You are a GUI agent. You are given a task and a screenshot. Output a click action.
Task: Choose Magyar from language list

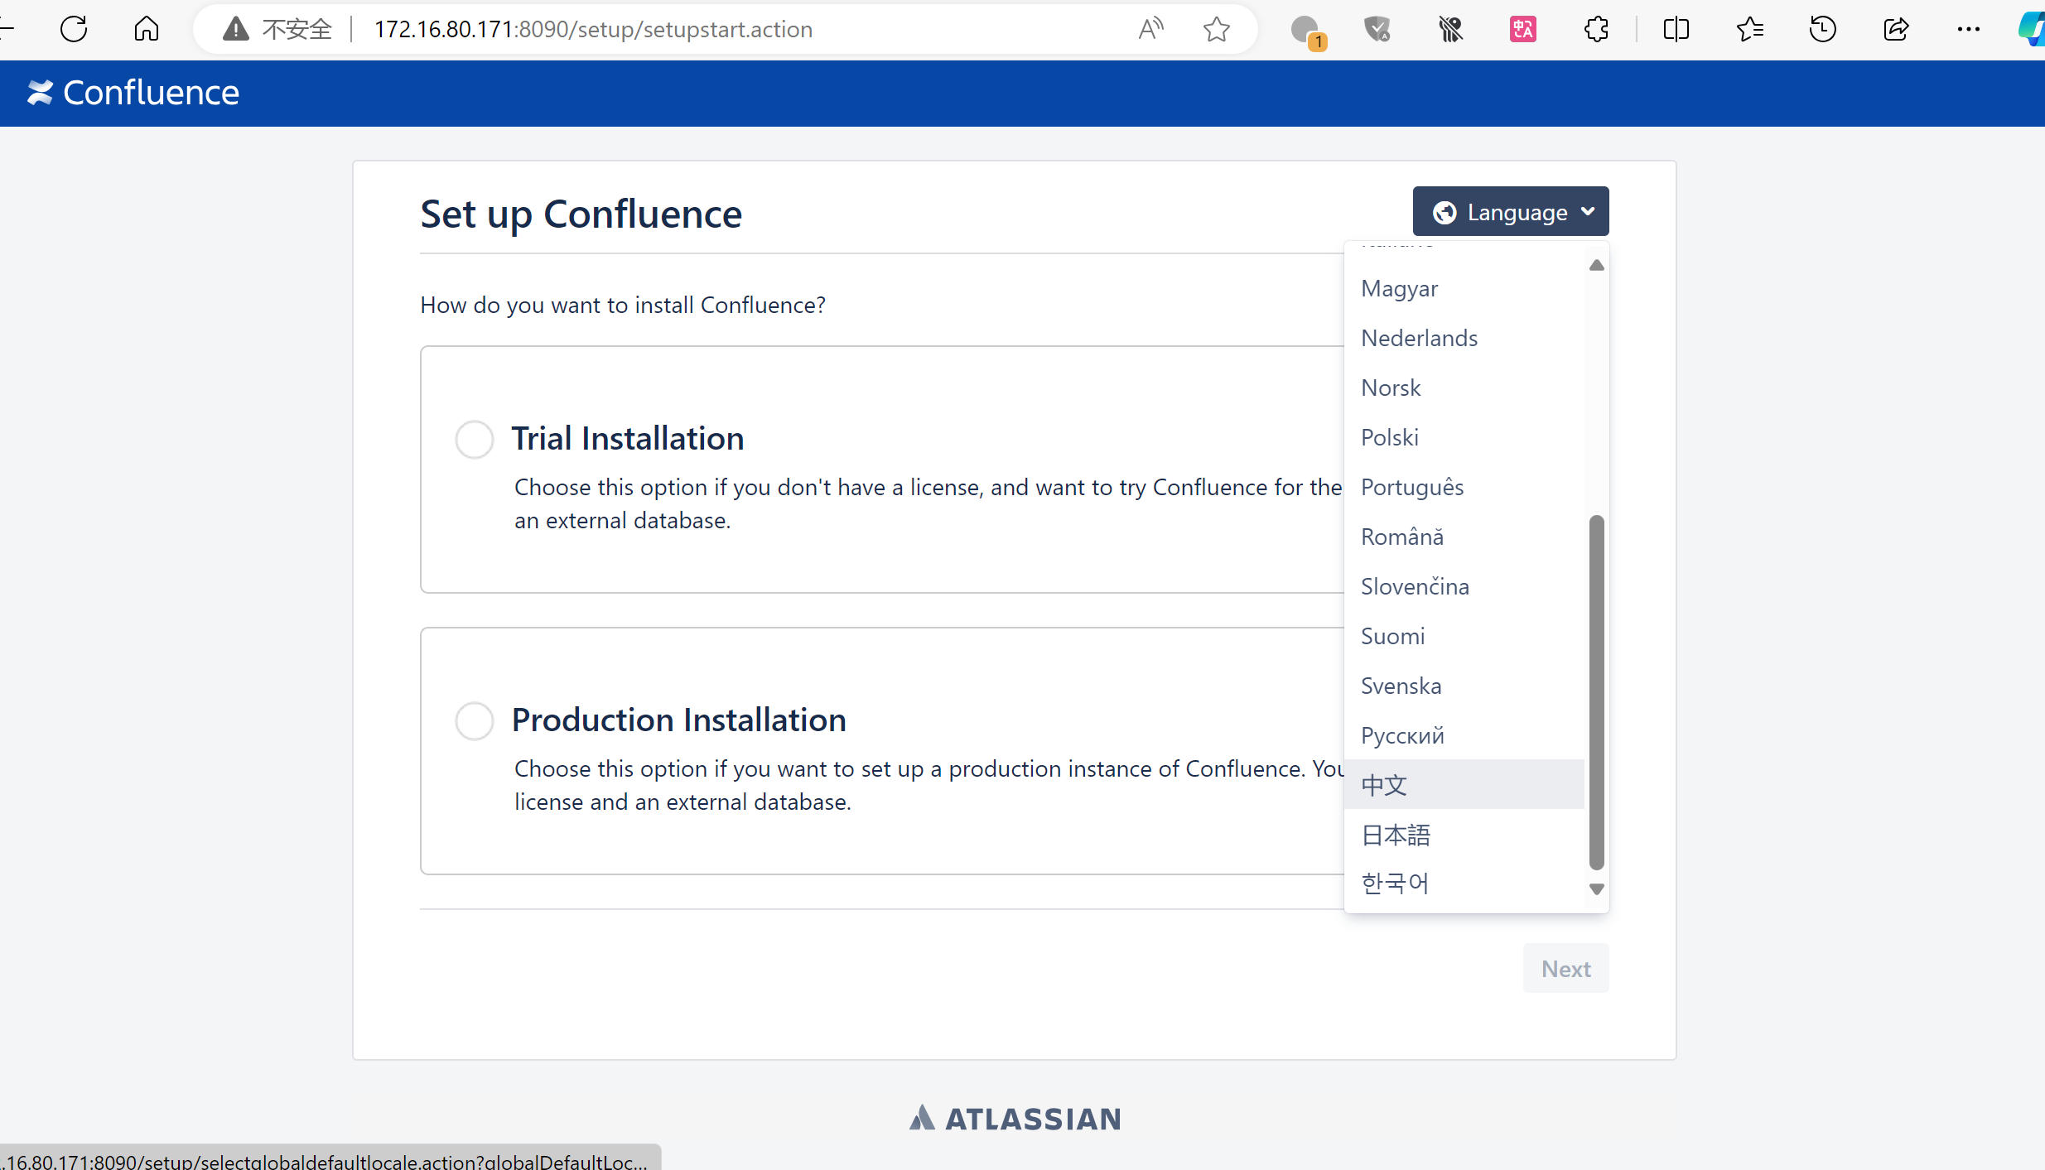(1464, 288)
